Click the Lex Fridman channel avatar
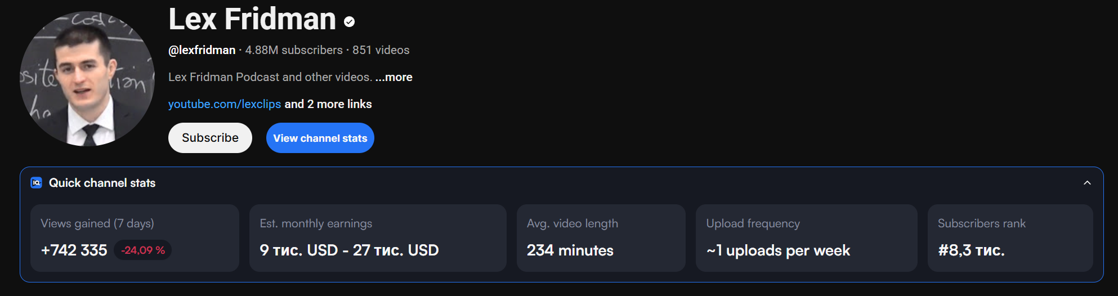The height and width of the screenshot is (296, 1118). point(87,79)
